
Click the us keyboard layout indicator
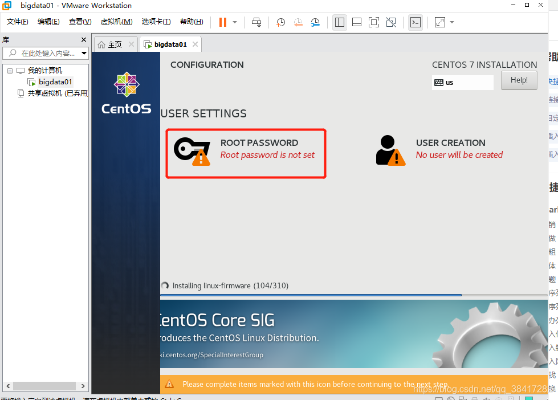pos(463,83)
